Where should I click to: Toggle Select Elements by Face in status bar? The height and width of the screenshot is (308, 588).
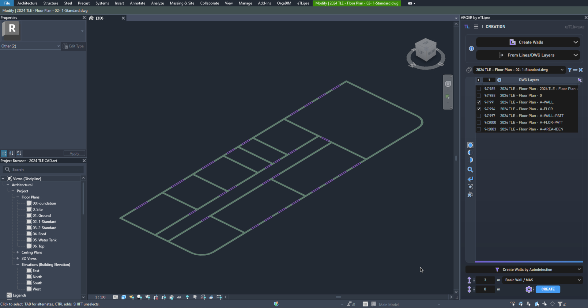point(537,304)
